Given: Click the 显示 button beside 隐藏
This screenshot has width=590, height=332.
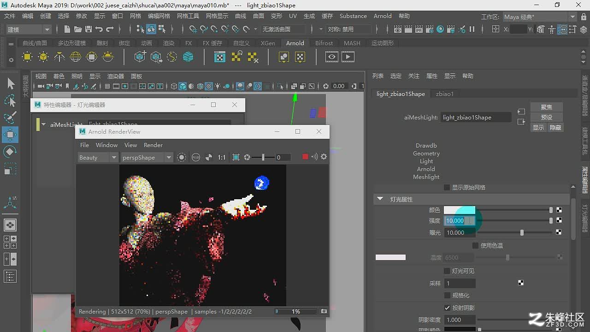Looking at the screenshot, I should 538,127.
